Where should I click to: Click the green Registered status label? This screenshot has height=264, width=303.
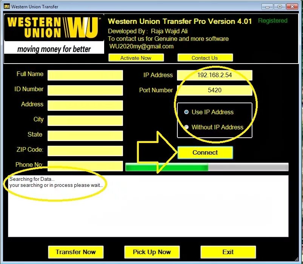tap(273, 20)
